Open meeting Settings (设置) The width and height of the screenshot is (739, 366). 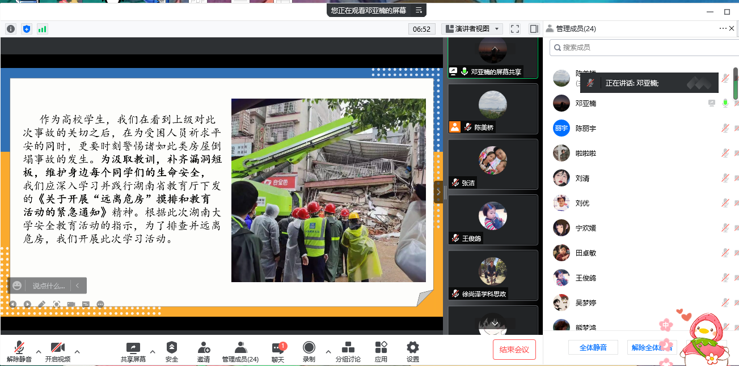pos(412,351)
